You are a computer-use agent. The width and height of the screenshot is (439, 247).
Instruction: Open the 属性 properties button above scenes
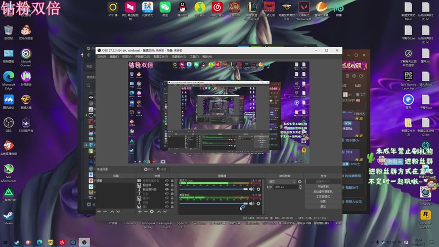148,169
